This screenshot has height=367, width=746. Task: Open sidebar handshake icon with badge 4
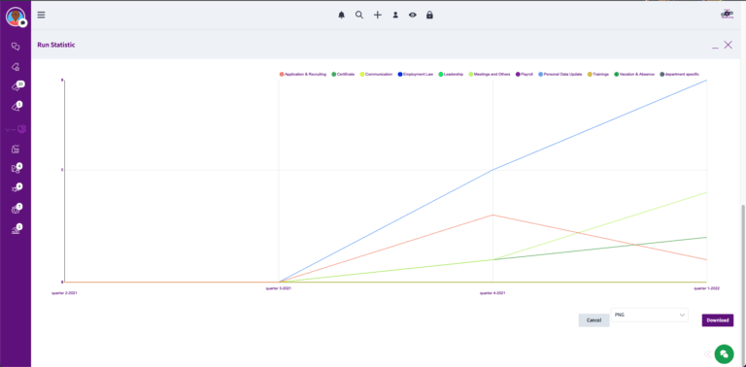[17, 188]
